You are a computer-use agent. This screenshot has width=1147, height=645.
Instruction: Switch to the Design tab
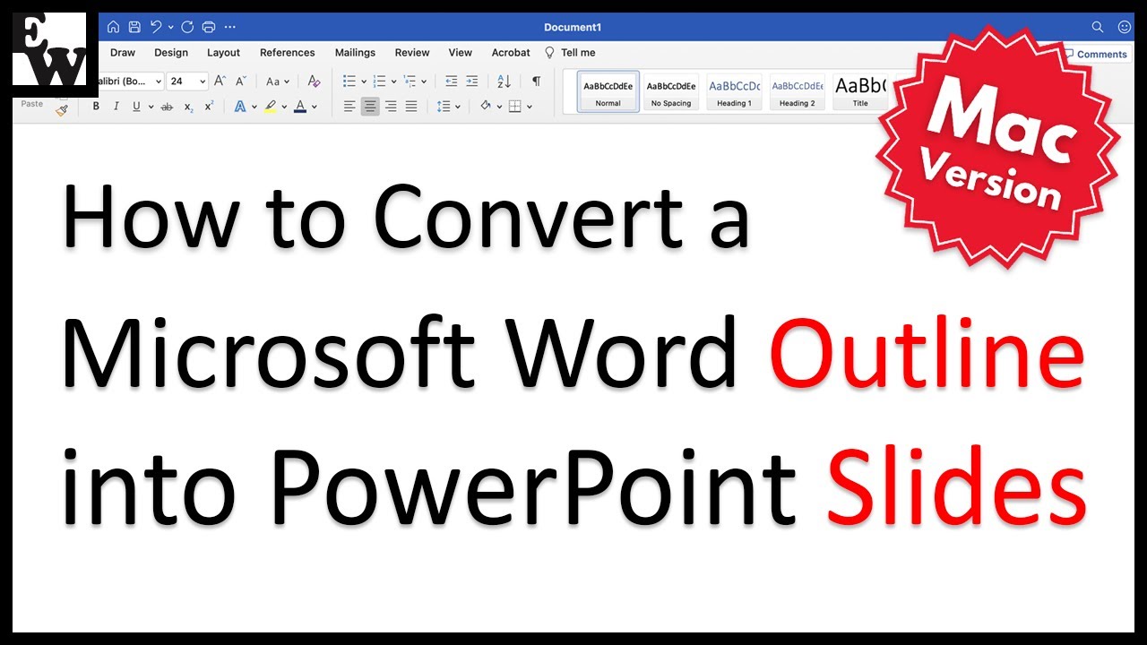click(x=171, y=53)
